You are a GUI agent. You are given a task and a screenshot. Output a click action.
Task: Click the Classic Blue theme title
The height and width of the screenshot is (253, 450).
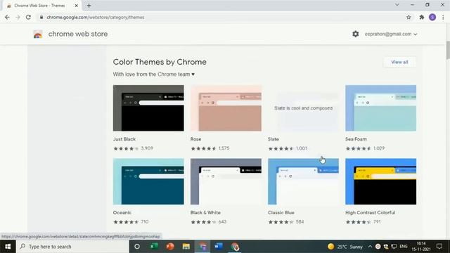point(281,212)
